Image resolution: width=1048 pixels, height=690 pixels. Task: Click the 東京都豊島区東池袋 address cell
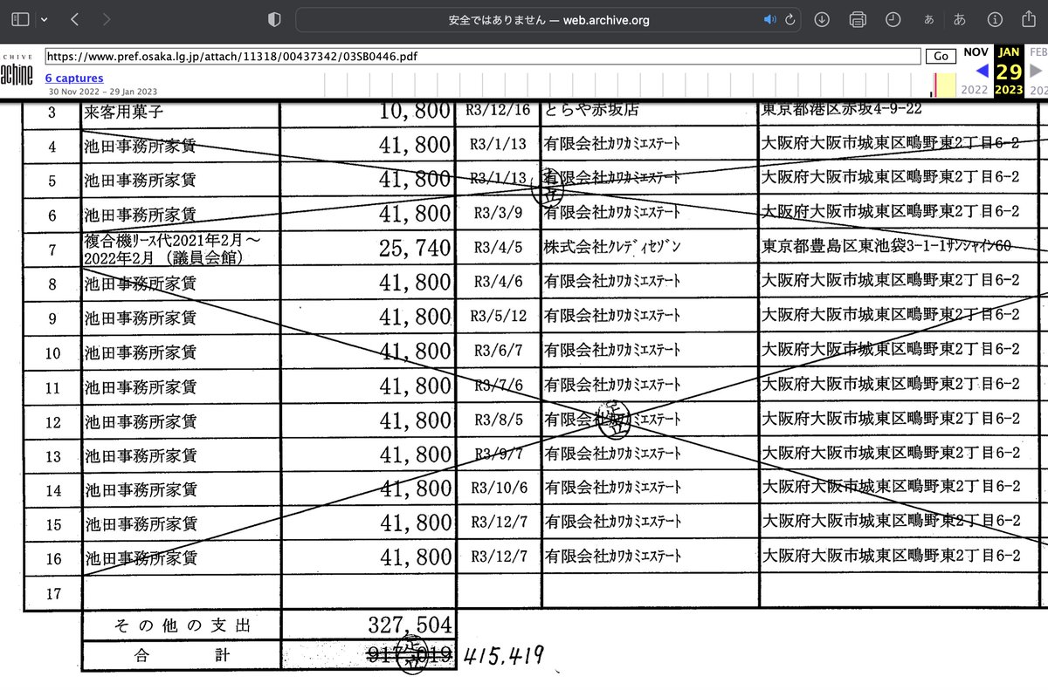click(x=886, y=247)
